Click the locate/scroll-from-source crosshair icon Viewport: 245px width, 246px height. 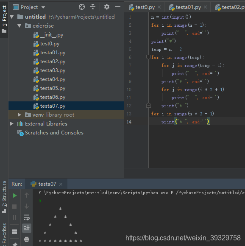coord(82,7)
